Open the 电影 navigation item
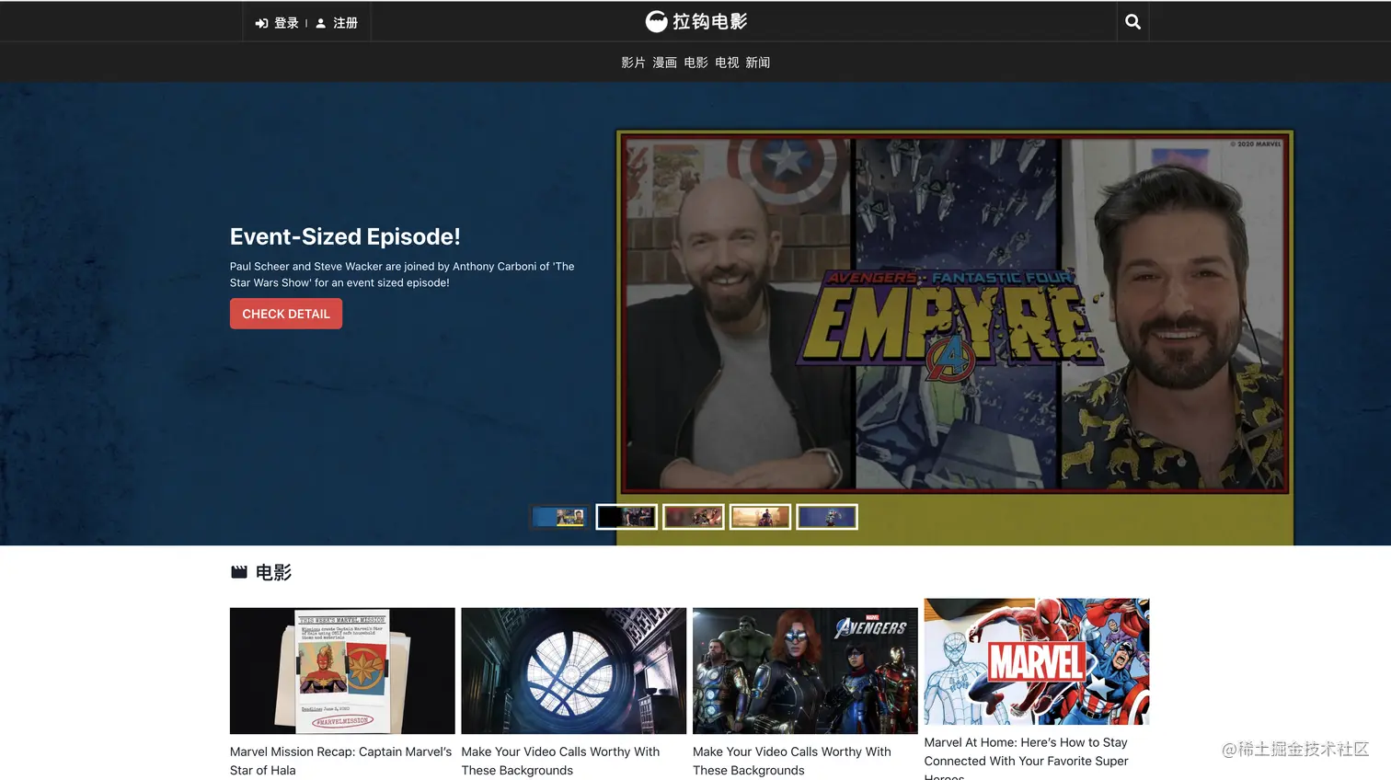1391x780 pixels. [695, 63]
